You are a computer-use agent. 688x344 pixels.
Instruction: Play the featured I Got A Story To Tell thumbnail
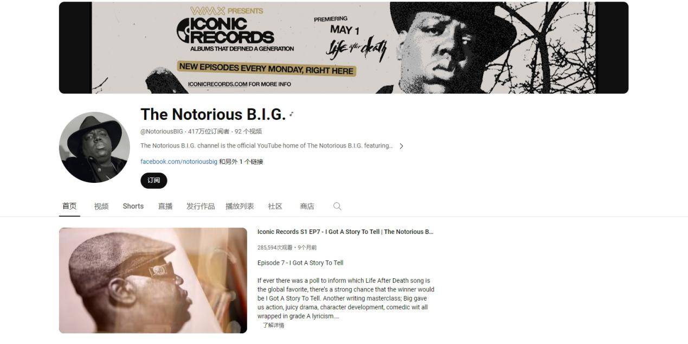pos(153,281)
